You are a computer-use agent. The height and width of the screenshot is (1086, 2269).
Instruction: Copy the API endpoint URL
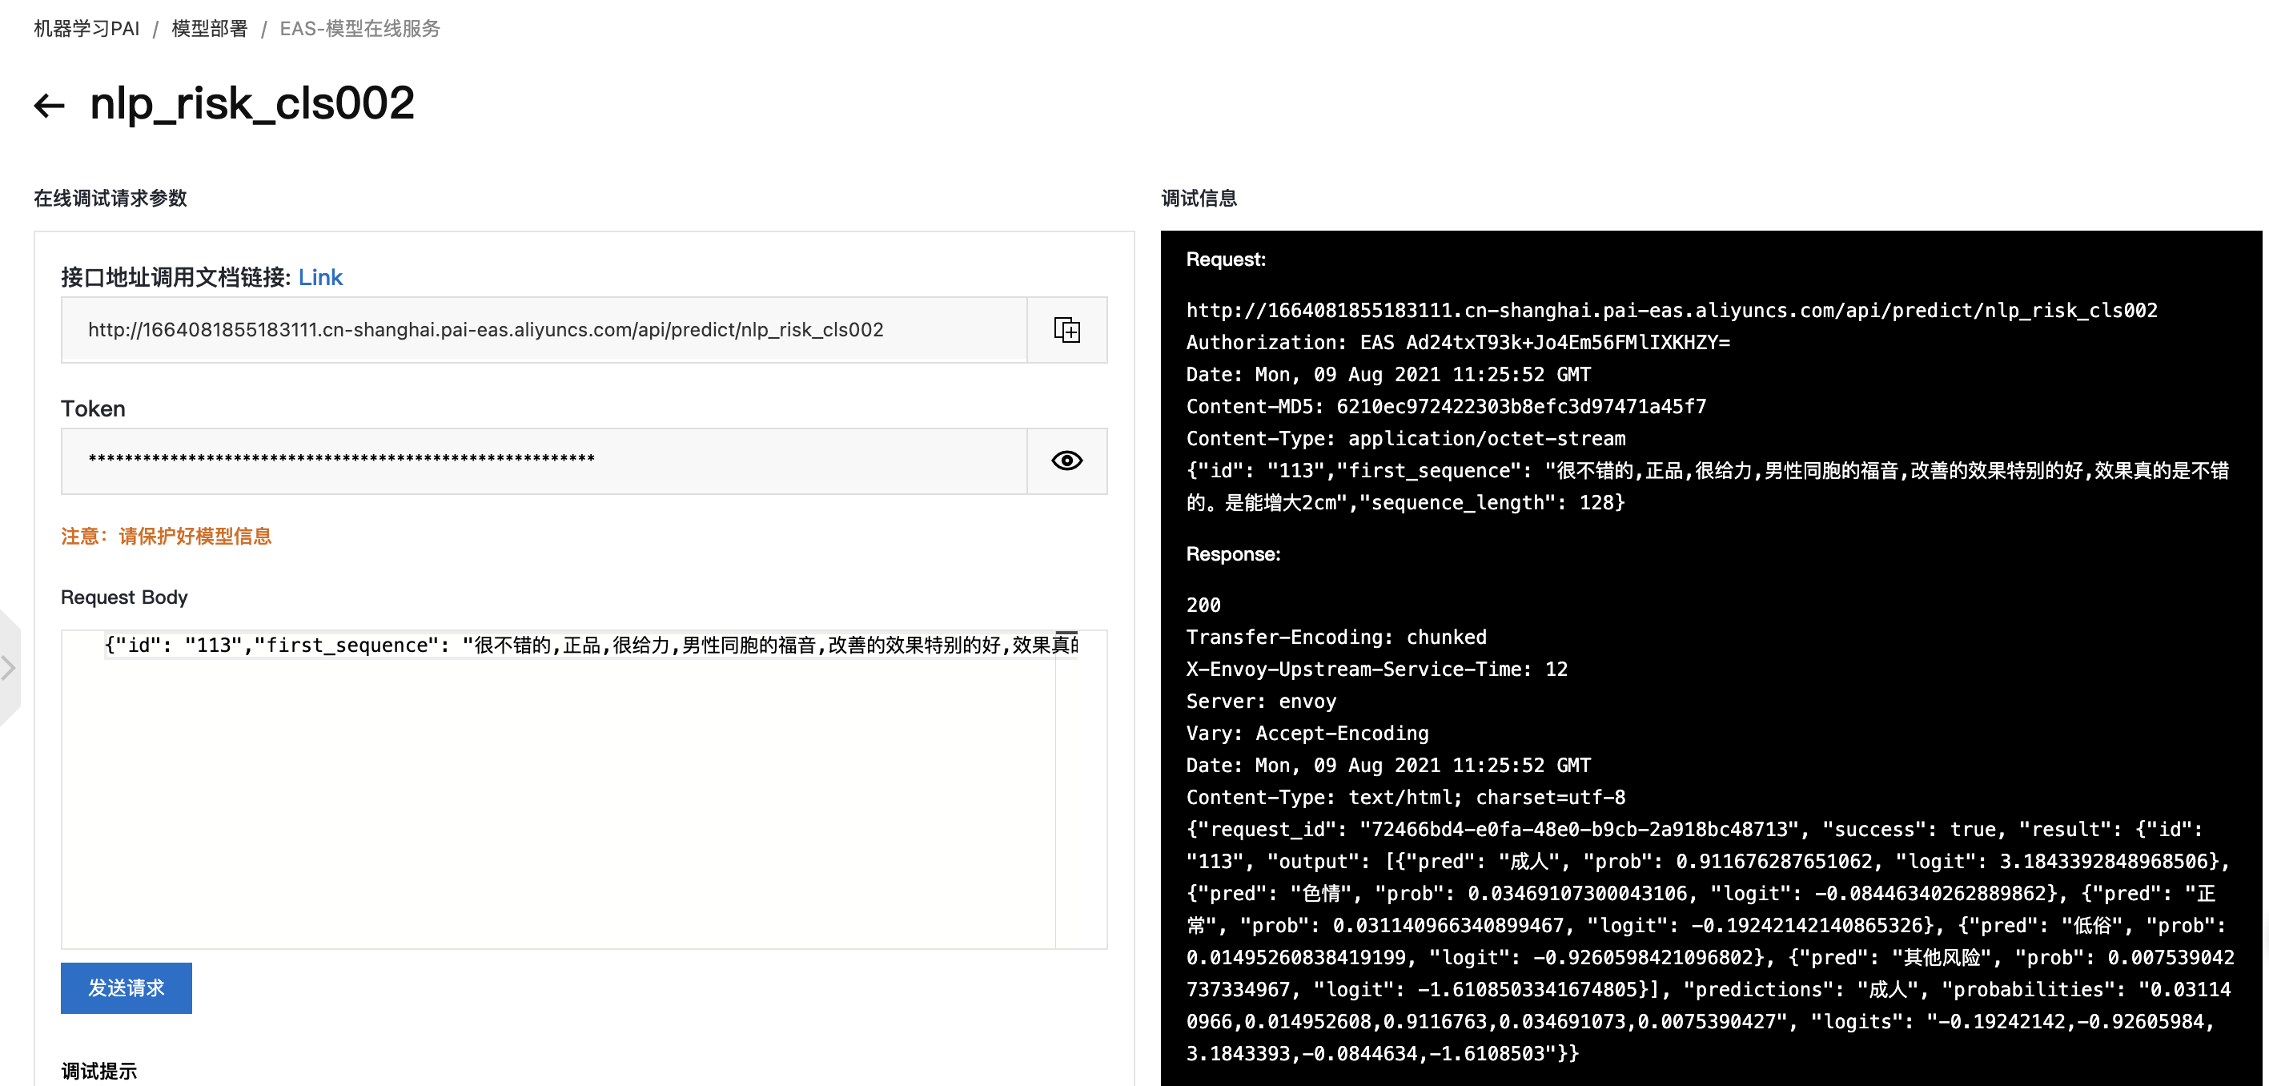(x=1066, y=330)
